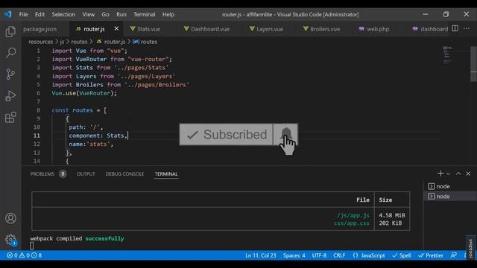The image size is (477, 268).
Task: Change indentation via Spaces: 4
Action: [x=294, y=255]
